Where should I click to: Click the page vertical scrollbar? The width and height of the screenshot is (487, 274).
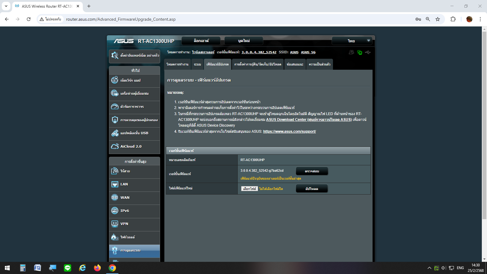pos(484,122)
